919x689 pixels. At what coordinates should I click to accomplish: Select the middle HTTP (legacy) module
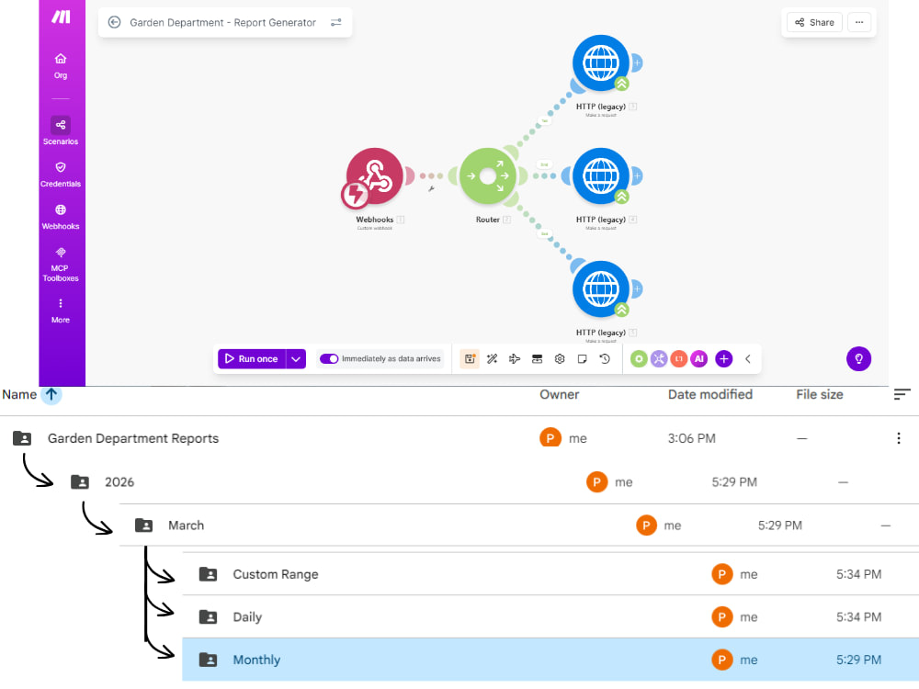pos(601,175)
